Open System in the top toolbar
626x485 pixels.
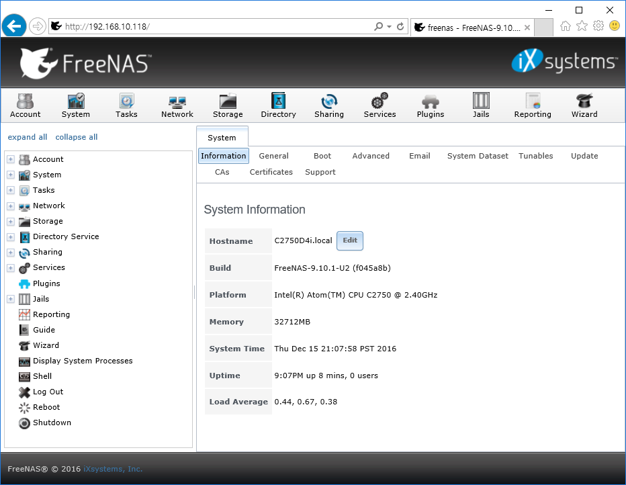[75, 105]
